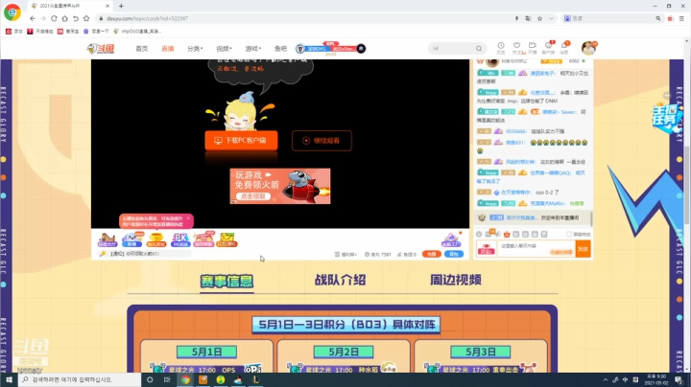Open the pink sports car activity icon
The image size is (691, 387).
pos(203,240)
